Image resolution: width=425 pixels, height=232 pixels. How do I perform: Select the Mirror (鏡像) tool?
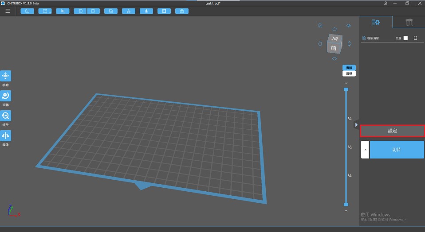click(x=6, y=136)
